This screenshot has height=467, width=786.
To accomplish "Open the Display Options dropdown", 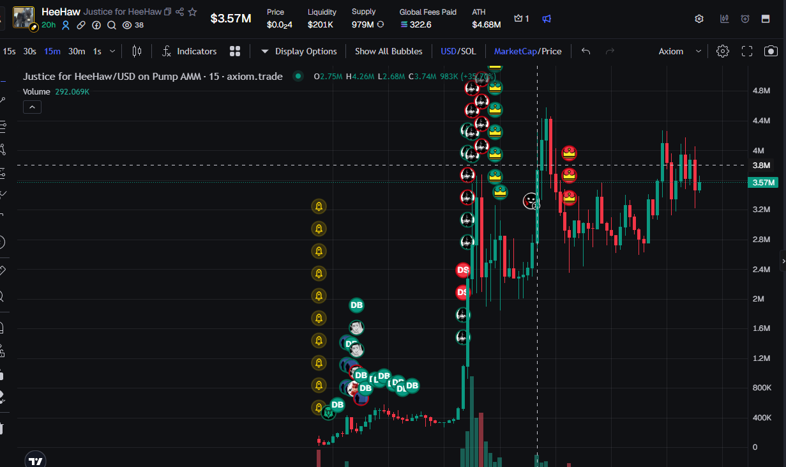I will [299, 51].
